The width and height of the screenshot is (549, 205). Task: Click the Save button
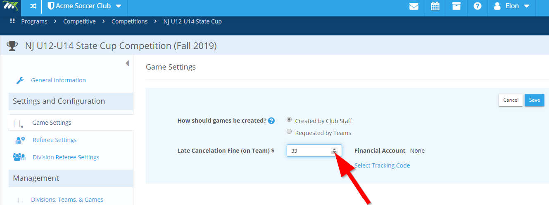click(x=535, y=100)
